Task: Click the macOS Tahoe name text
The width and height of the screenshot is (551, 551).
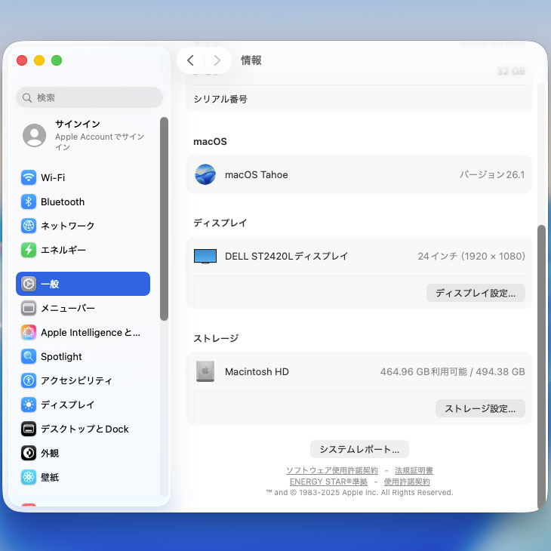Action: point(256,174)
